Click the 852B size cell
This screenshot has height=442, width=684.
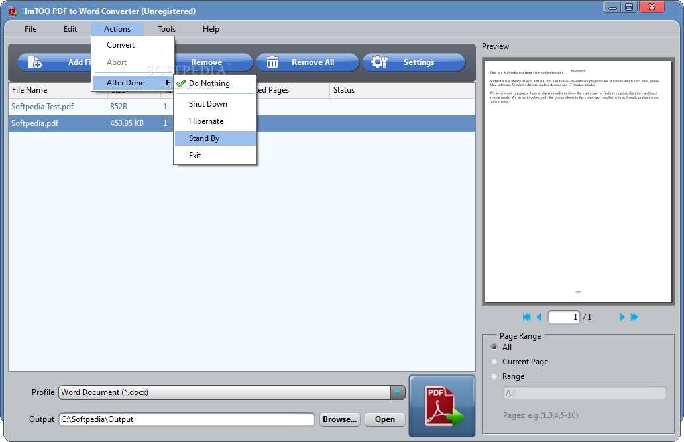coord(119,107)
